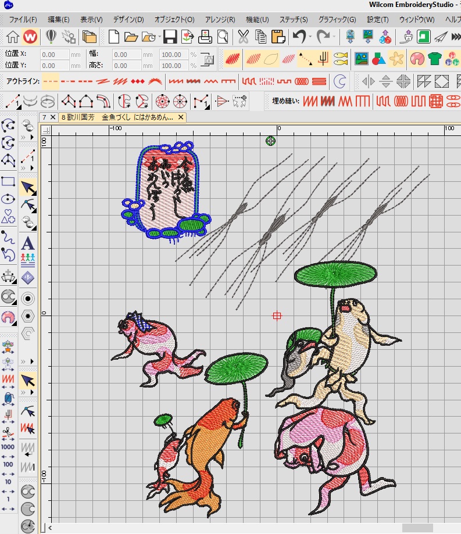Toggle Show Hoop pink icon
461x534 pixels.
[417, 59]
